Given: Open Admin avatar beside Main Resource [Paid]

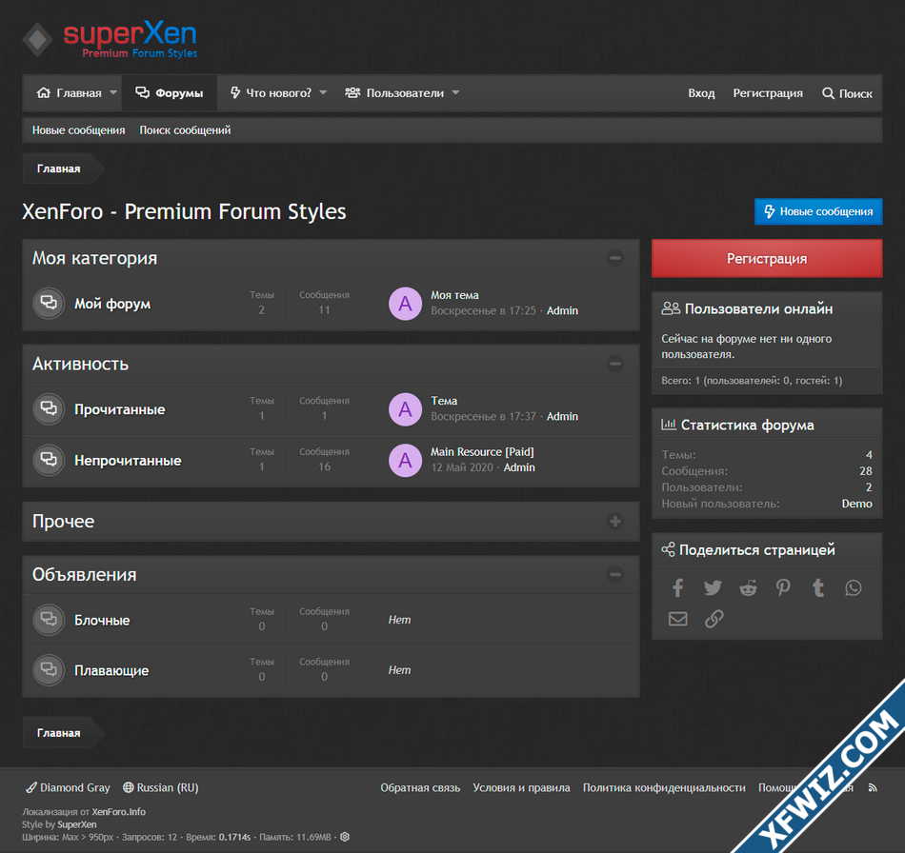Looking at the screenshot, I should tap(405, 460).
